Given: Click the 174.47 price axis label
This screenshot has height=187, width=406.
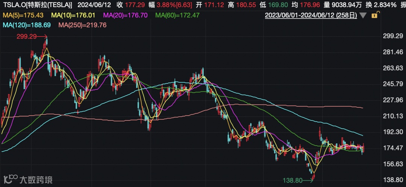Looking at the screenshot, I should tap(393, 148).
